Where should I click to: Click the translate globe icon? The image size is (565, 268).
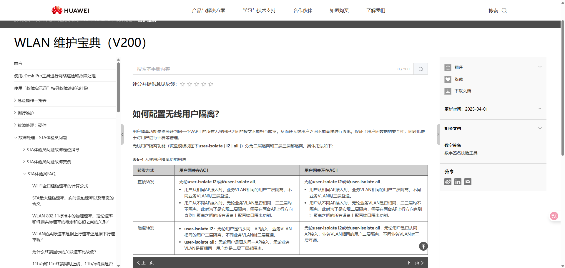pyautogui.click(x=448, y=68)
